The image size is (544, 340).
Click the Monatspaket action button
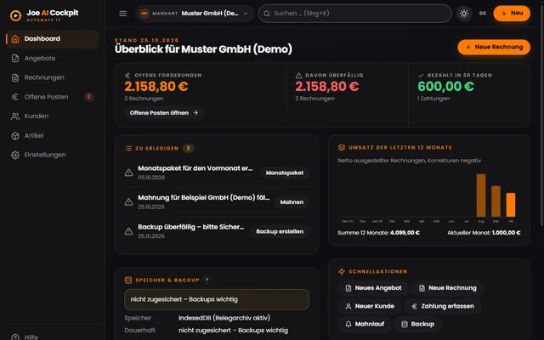coord(285,173)
